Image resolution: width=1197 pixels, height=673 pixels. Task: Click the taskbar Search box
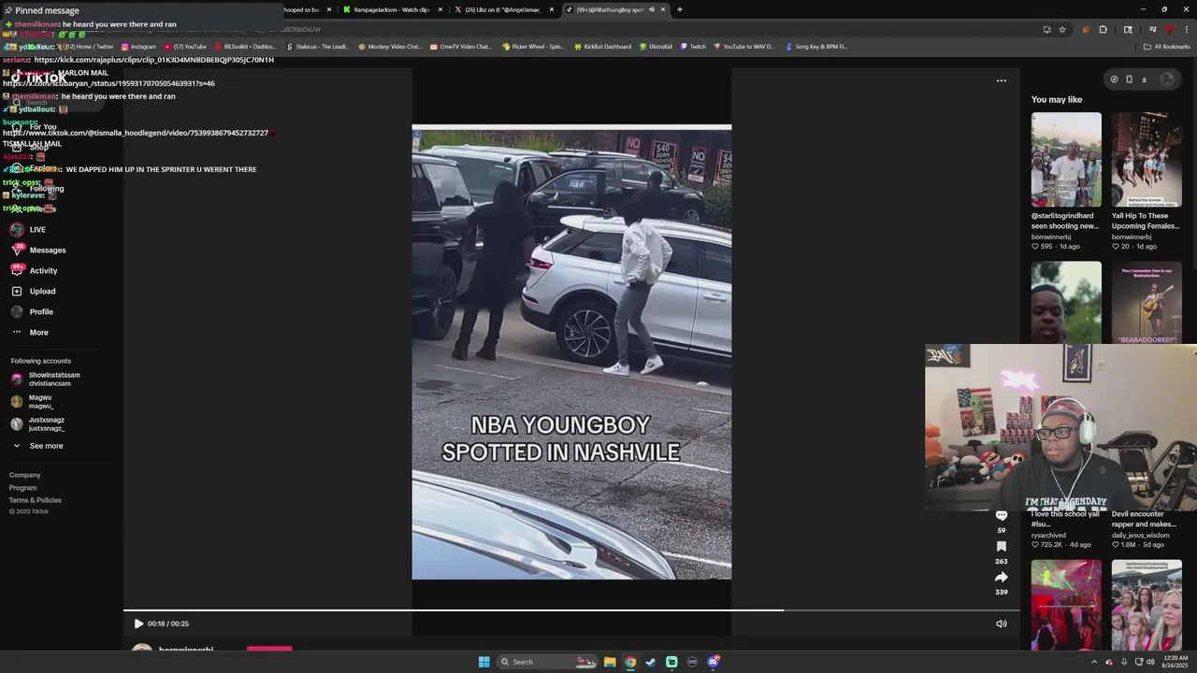[548, 662]
